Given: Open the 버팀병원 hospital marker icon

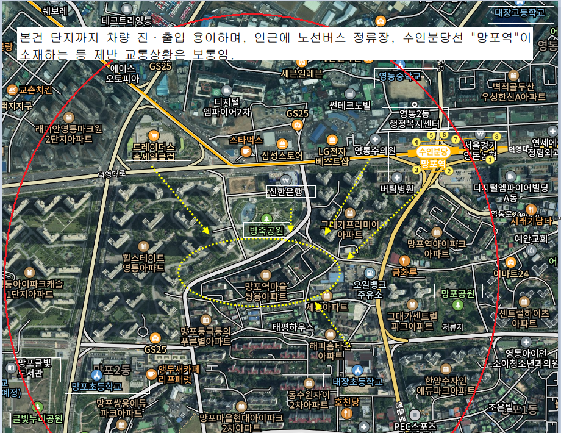Looking at the screenshot, I should coord(397,177).
